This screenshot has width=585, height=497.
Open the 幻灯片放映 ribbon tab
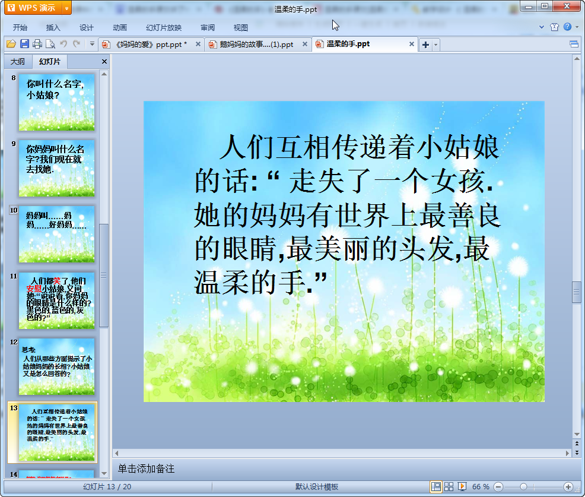[x=163, y=28]
